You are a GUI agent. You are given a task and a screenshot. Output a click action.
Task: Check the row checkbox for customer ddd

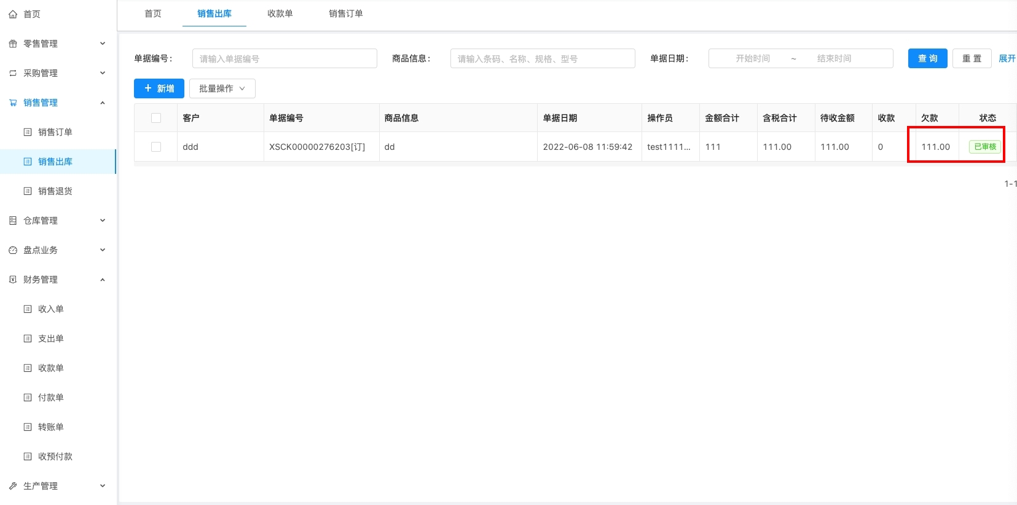pos(156,147)
